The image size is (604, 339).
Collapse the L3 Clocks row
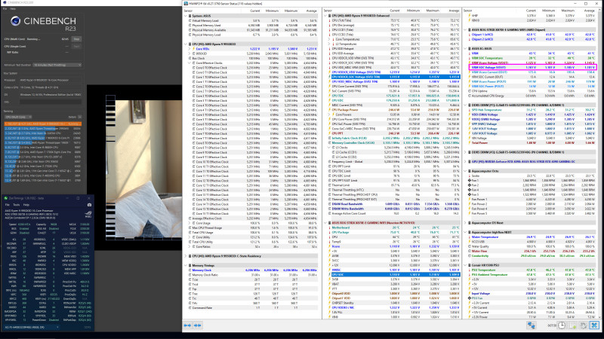(329, 148)
